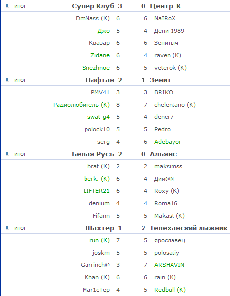This screenshot has height=296, width=230.
Task: Open итог link for Белая Русь – Альянс
Action: pyautogui.click(x=20, y=154)
